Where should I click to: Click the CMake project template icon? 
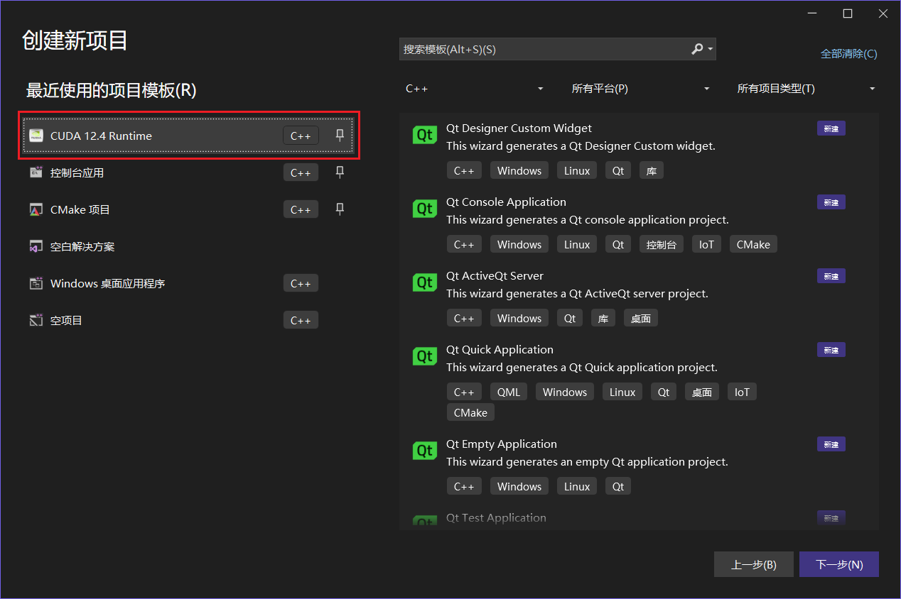36,209
